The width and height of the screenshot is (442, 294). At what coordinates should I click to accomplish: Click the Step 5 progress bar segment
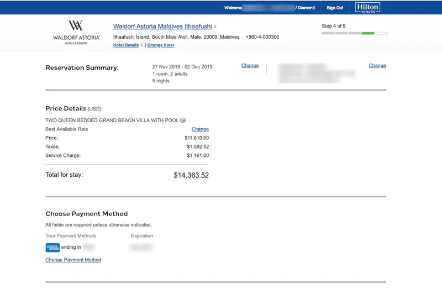381,33
